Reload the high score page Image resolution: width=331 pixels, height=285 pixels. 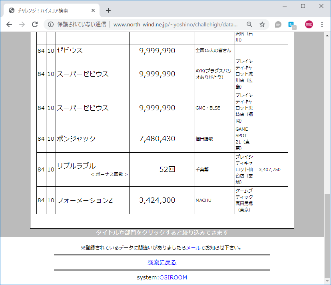pyautogui.click(x=34, y=24)
